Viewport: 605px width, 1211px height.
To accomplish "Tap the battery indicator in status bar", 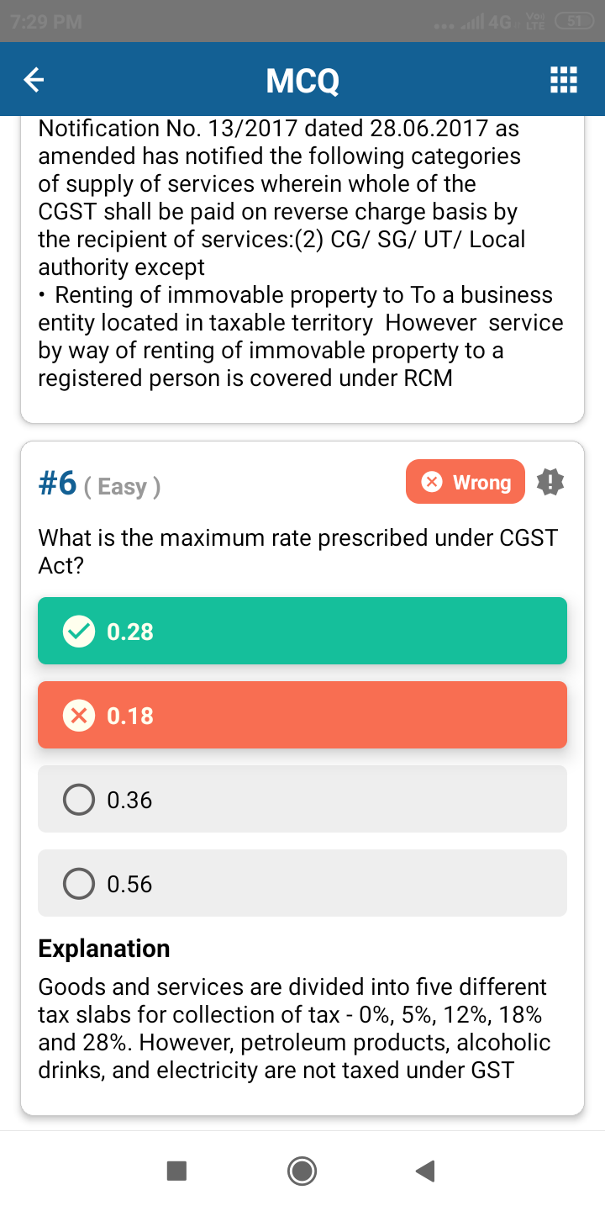I will (x=575, y=22).
